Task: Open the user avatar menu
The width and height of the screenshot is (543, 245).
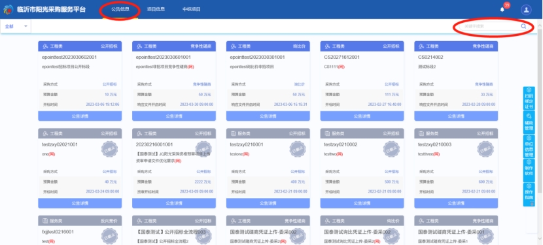Action: tap(526, 10)
